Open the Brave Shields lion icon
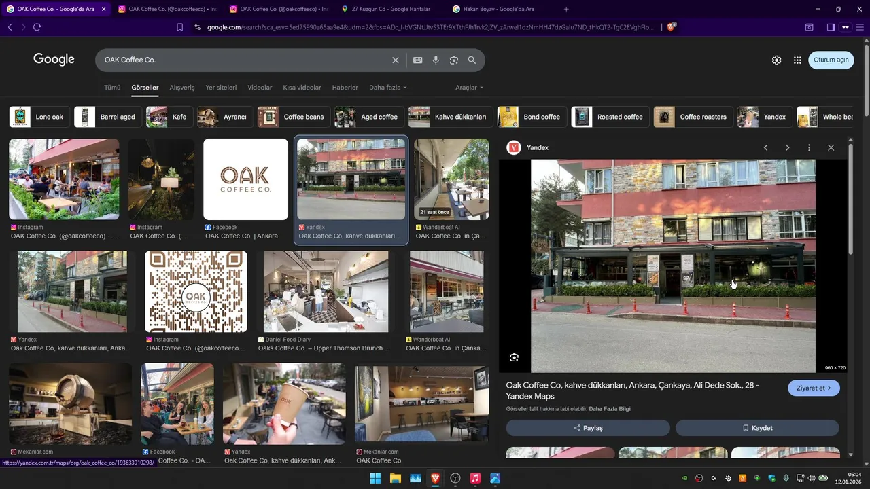This screenshot has height=489, width=870. pyautogui.click(x=672, y=27)
